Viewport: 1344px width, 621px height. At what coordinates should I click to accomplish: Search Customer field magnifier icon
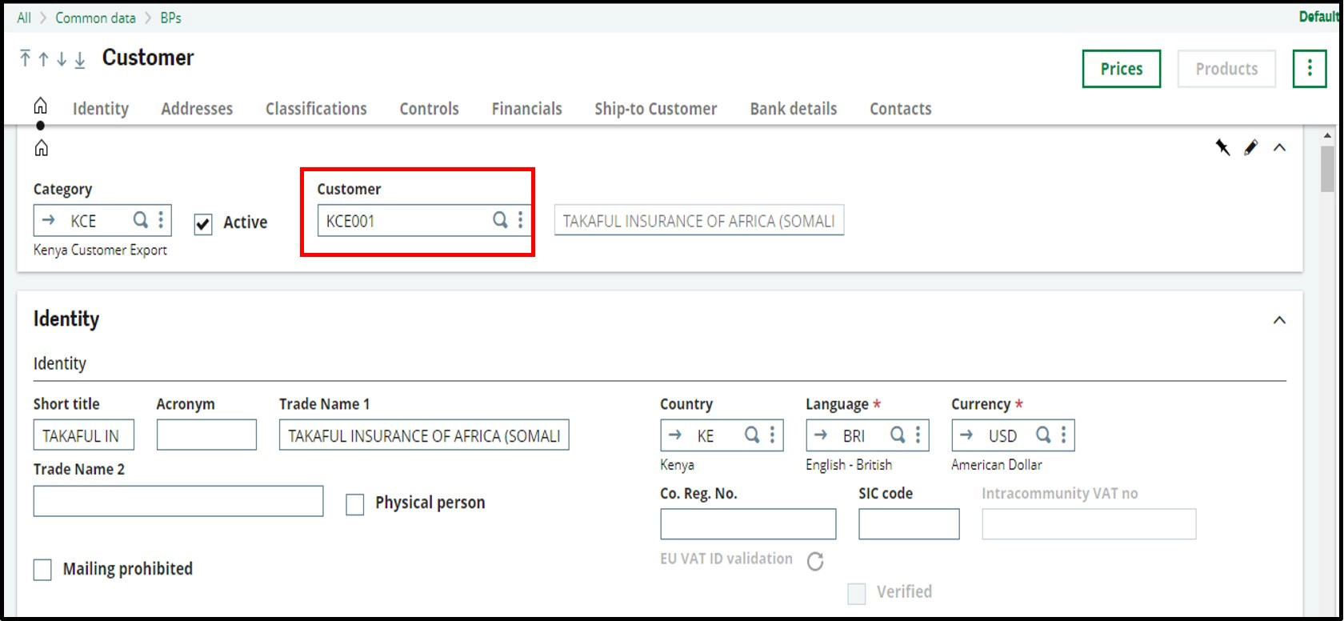499,220
